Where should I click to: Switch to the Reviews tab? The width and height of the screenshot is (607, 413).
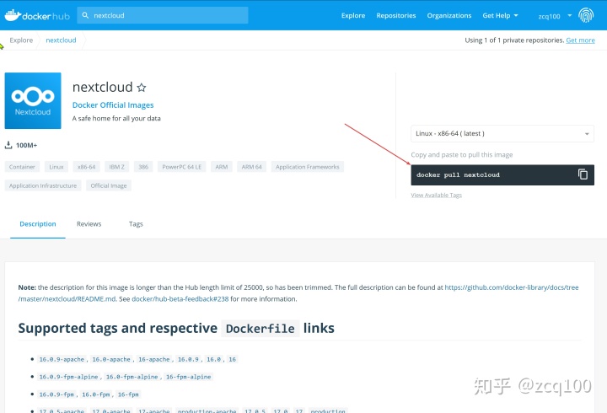point(89,224)
